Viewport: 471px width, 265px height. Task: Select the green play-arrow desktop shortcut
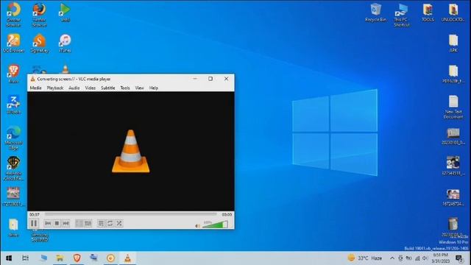[x=65, y=13]
